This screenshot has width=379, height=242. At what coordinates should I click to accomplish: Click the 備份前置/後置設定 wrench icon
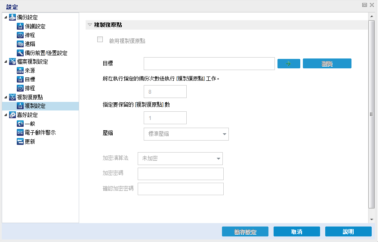(20, 53)
